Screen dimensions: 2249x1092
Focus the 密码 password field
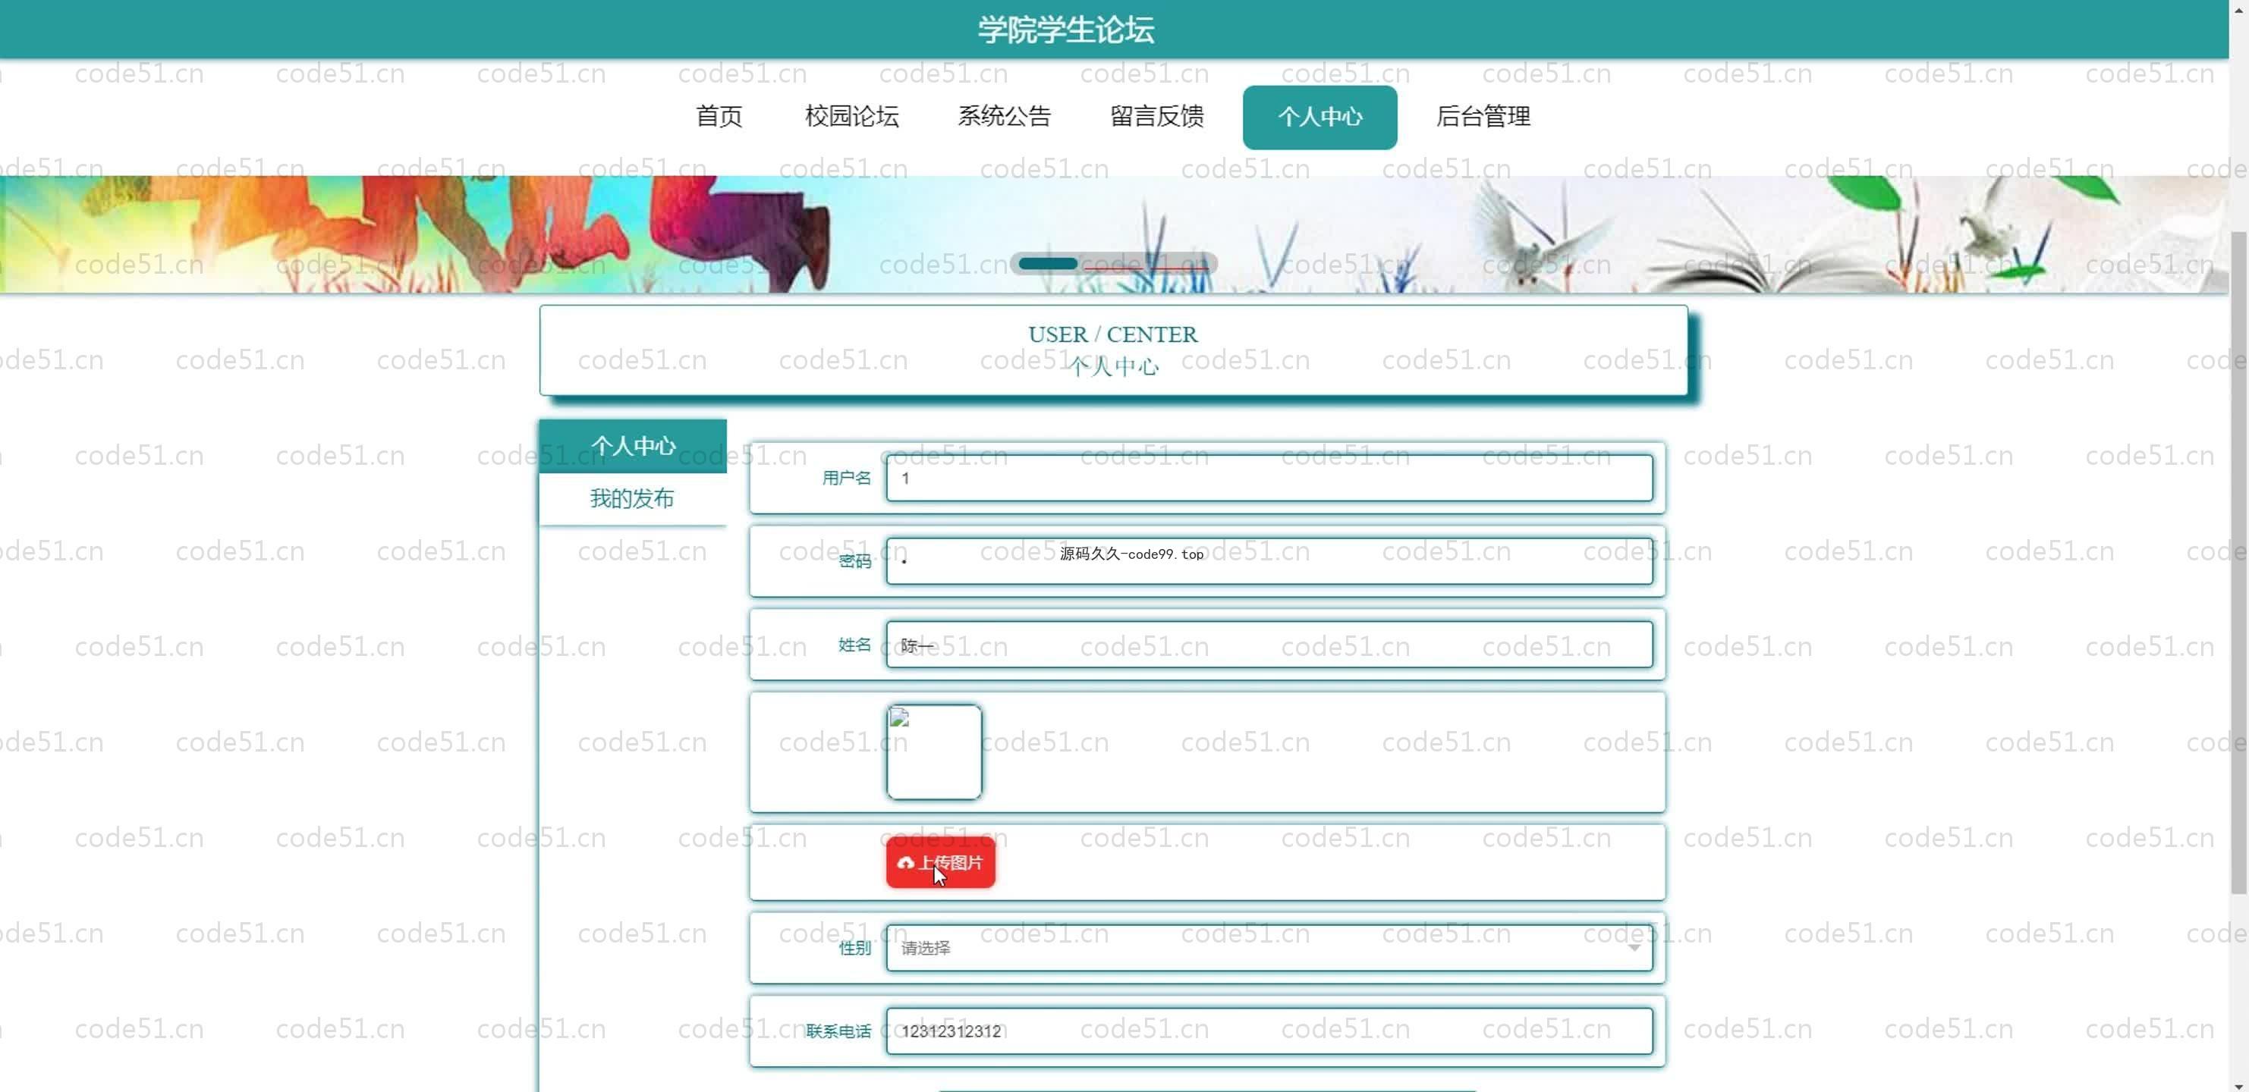[1269, 561]
